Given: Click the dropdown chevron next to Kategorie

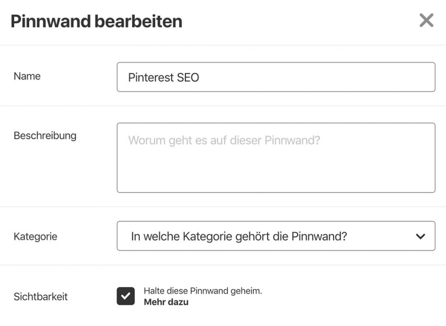Looking at the screenshot, I should pos(421,236).
